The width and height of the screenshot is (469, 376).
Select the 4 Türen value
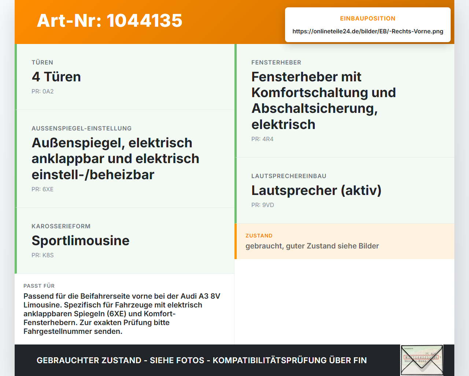[x=56, y=77]
